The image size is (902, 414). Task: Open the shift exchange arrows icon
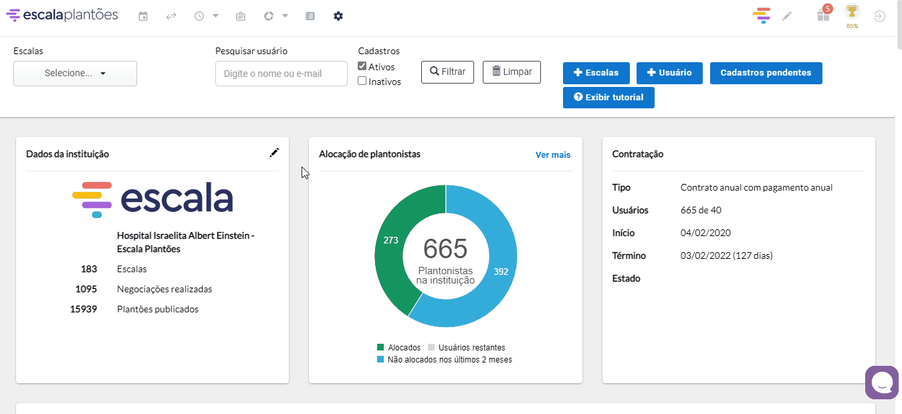(171, 16)
